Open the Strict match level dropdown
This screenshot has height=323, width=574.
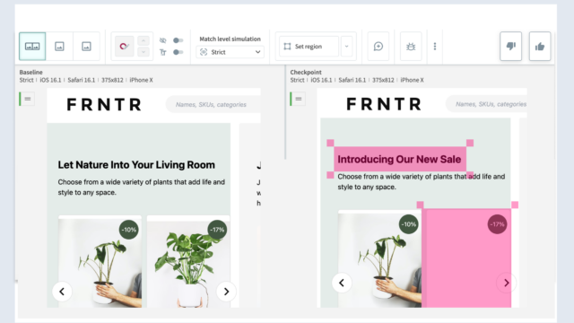(x=230, y=52)
